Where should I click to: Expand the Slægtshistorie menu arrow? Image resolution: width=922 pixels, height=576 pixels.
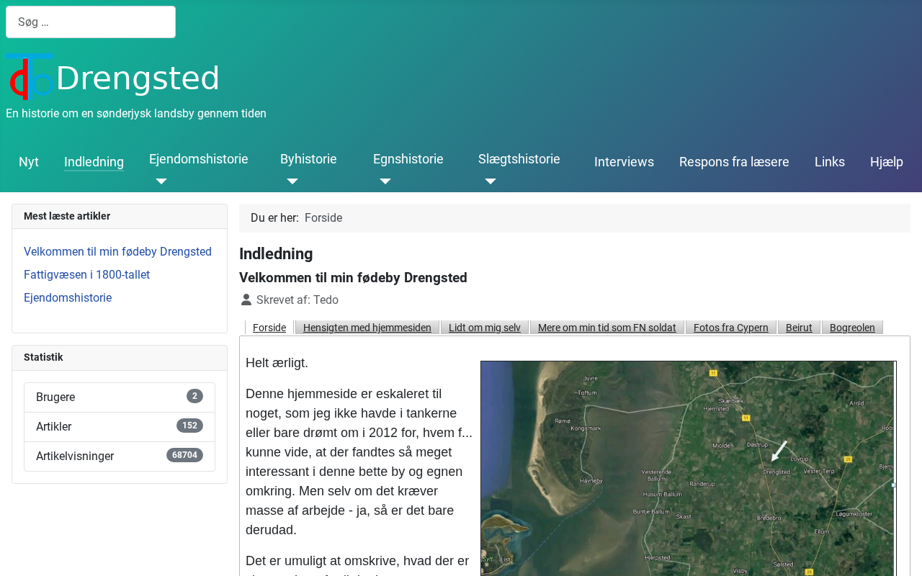point(491,181)
